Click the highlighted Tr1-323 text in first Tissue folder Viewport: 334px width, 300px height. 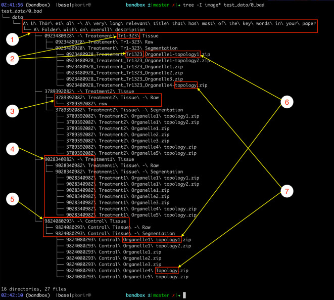point(128,35)
